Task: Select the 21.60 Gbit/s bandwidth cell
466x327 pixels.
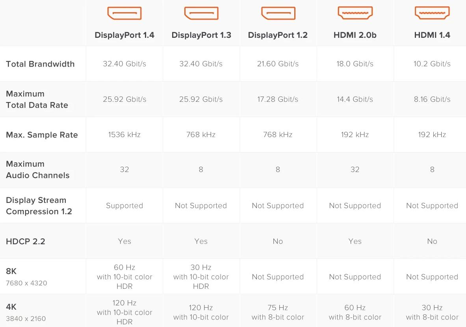Action: 278,64
